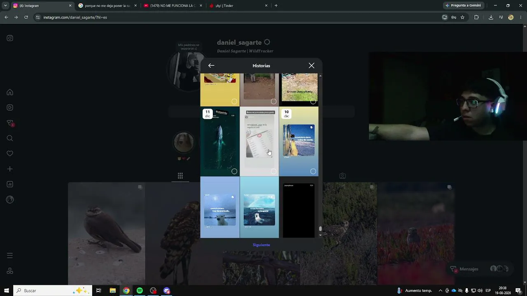
Task: Open profile avatar in the Instagram sidebar
Action: [10, 200]
